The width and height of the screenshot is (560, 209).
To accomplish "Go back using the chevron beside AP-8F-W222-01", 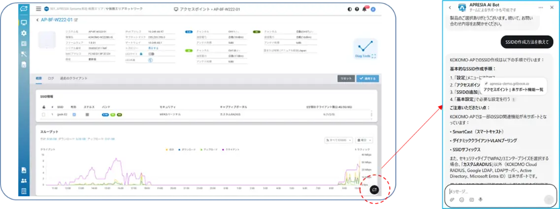I will tap(37, 20).
